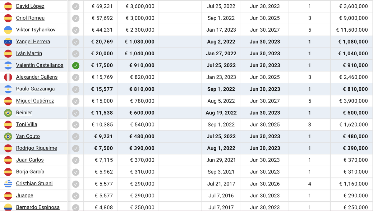Click Toni Villa's player name

coord(27,124)
